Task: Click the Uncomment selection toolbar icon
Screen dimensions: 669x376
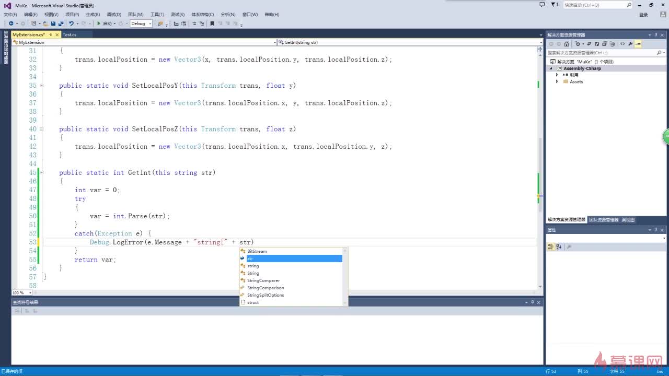Action: [202, 23]
